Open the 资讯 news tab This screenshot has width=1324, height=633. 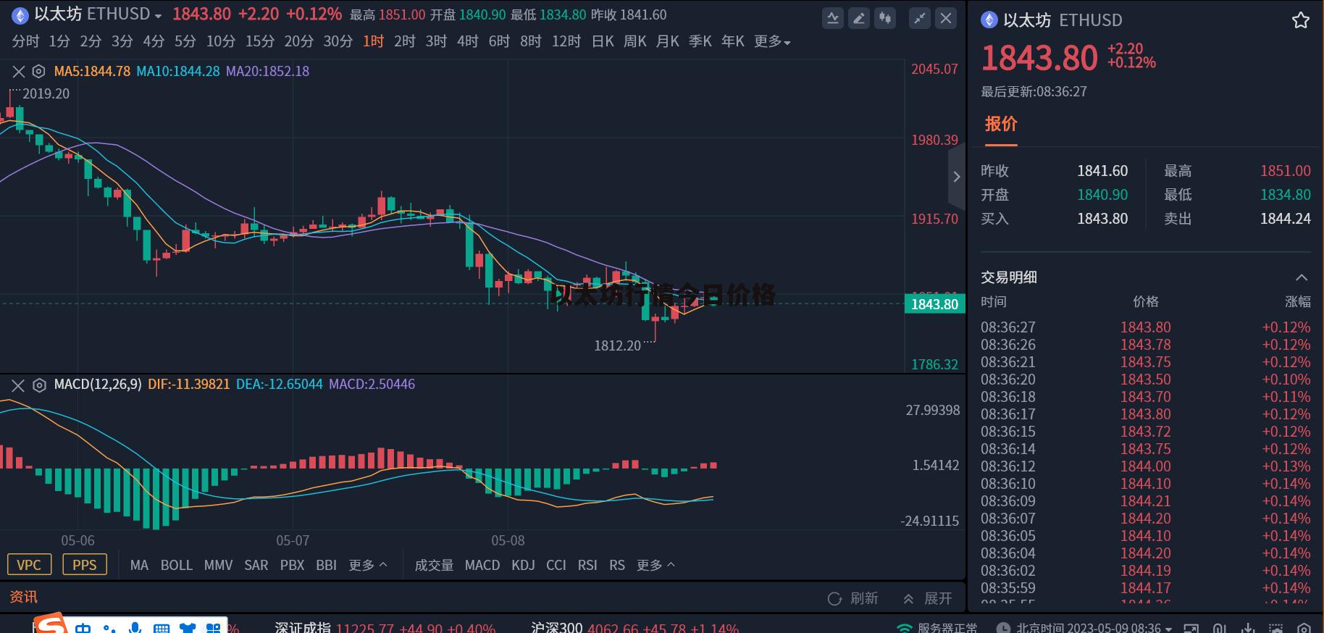pyautogui.click(x=23, y=597)
